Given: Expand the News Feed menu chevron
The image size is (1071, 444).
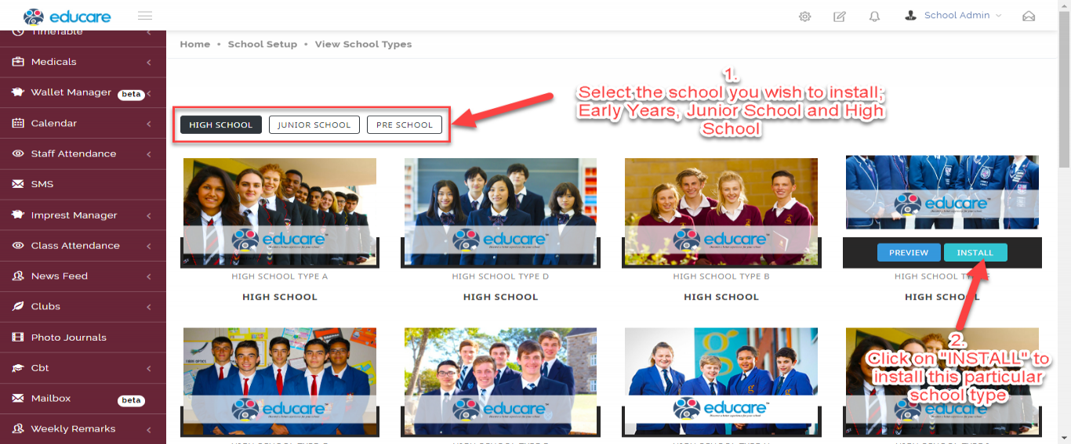Looking at the screenshot, I should [149, 276].
